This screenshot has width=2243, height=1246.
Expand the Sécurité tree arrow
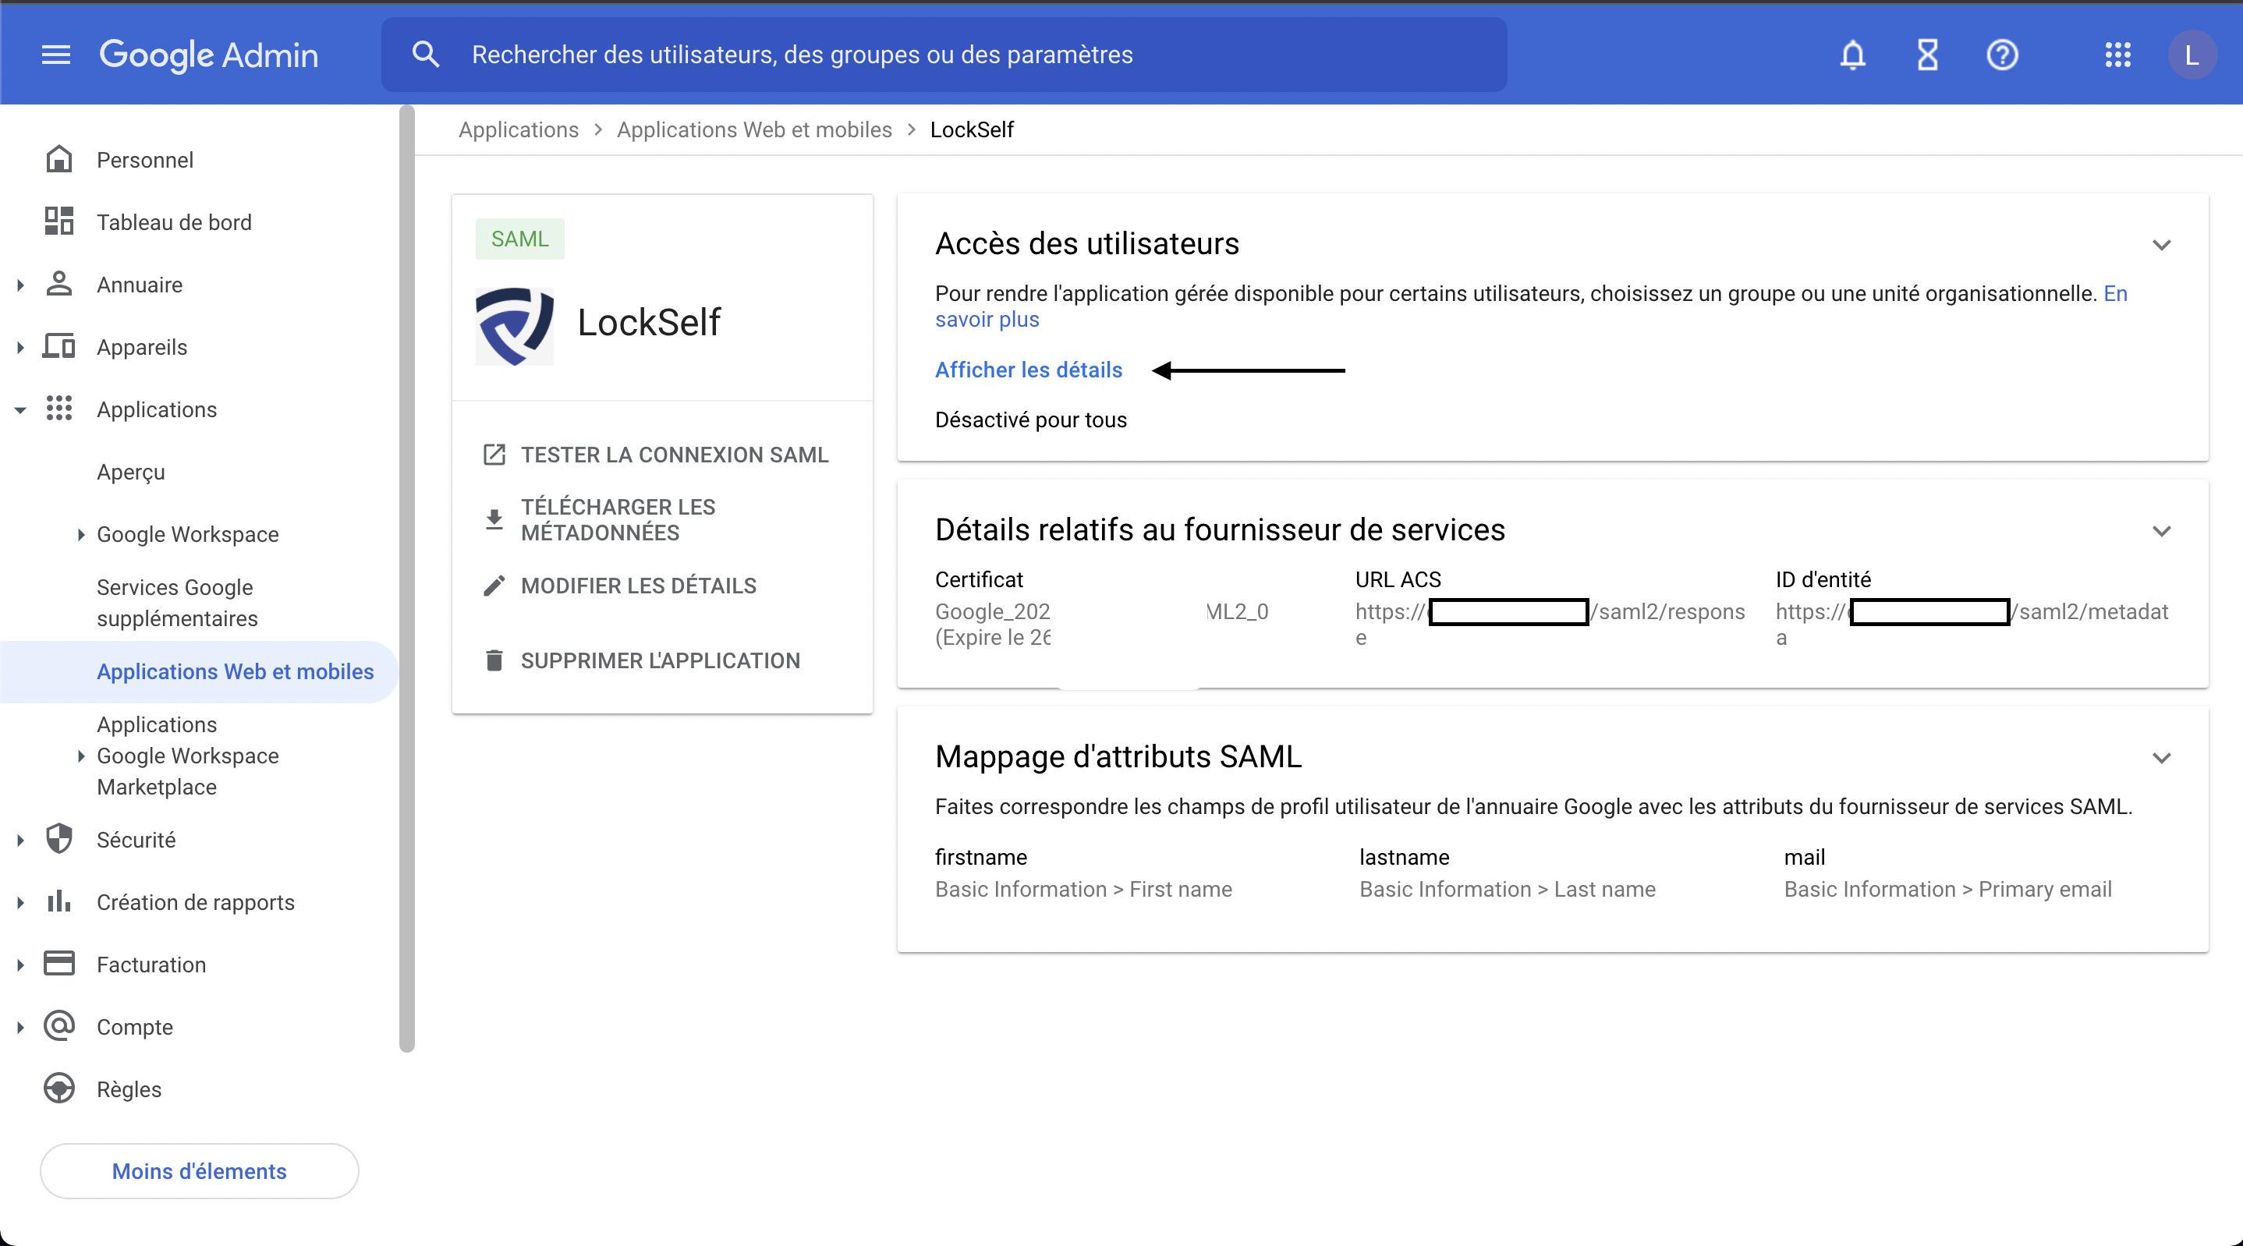20,841
